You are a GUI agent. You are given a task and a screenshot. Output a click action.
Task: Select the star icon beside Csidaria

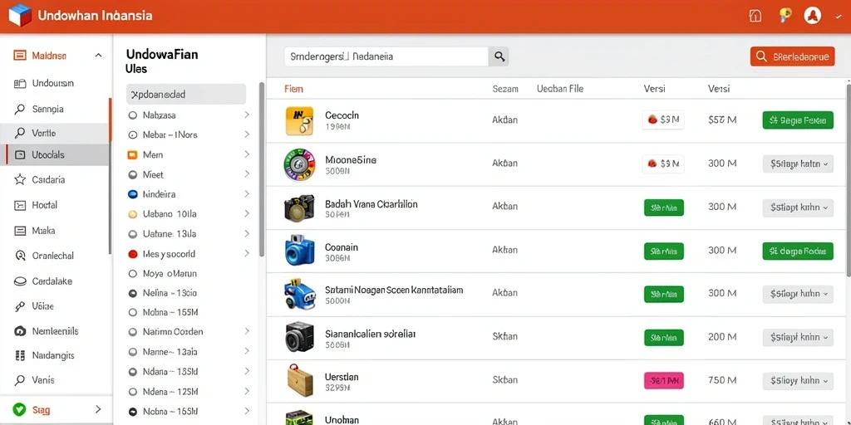pos(20,179)
